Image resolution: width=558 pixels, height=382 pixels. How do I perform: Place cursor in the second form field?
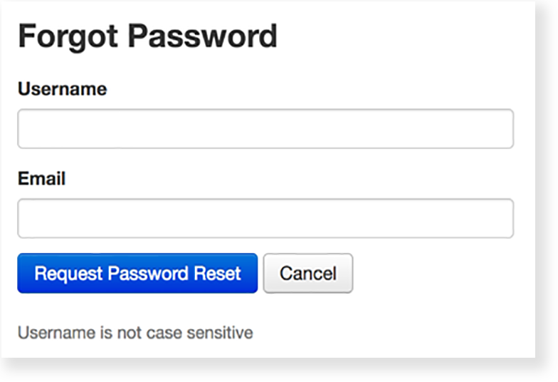coord(265,218)
